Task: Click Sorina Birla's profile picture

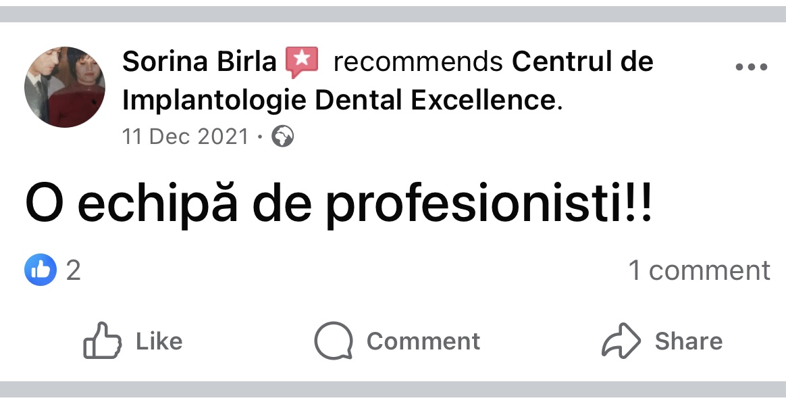Action: click(x=65, y=87)
